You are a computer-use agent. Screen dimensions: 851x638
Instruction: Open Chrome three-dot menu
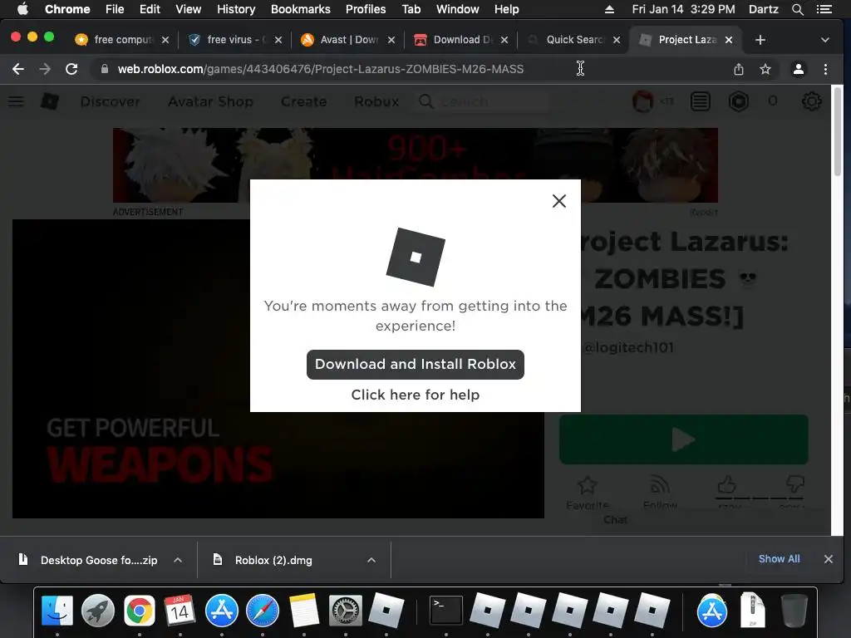click(x=825, y=69)
